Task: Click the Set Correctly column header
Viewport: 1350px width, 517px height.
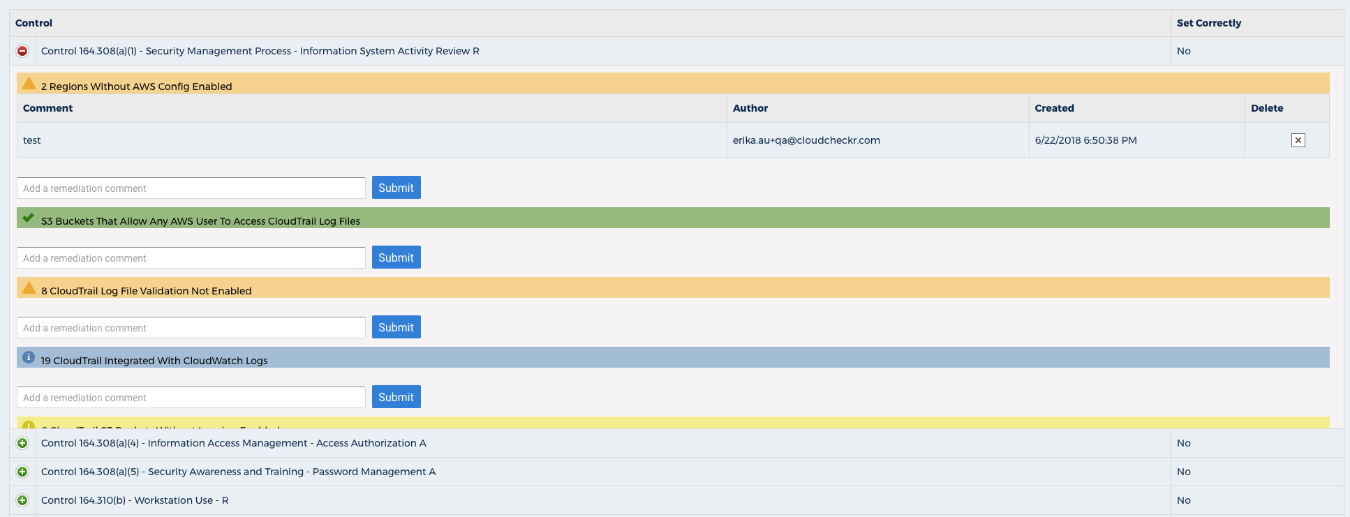Action: (1209, 23)
